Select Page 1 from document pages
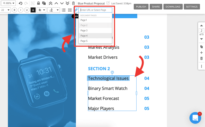The width and height of the screenshot is (205, 127). point(95,20)
